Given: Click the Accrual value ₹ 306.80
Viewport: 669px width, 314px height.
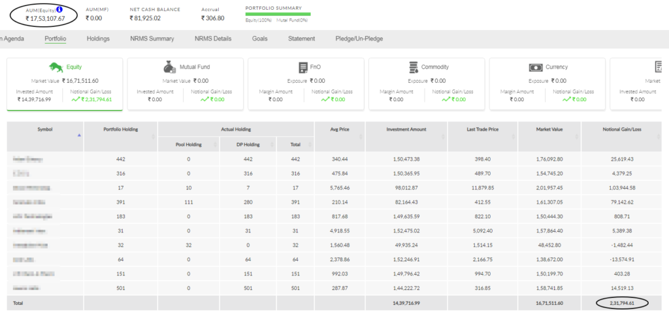Looking at the screenshot, I should click(212, 18).
